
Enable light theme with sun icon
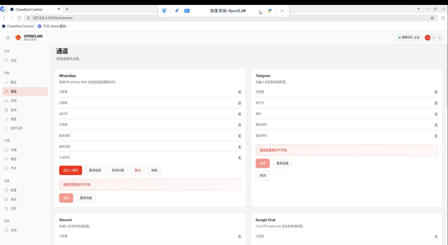[x=434, y=38]
